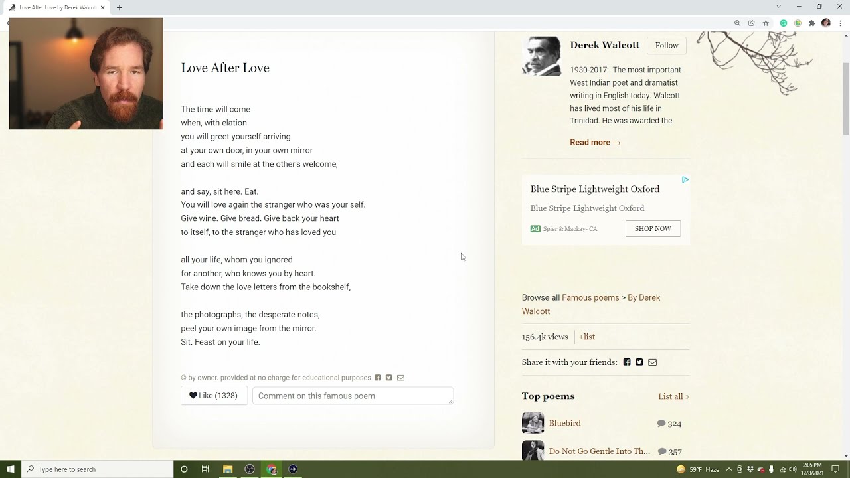Viewport: 850px width, 478px height.
Task: Click the AdChoices icon on the advertisement
Action: pos(685,179)
